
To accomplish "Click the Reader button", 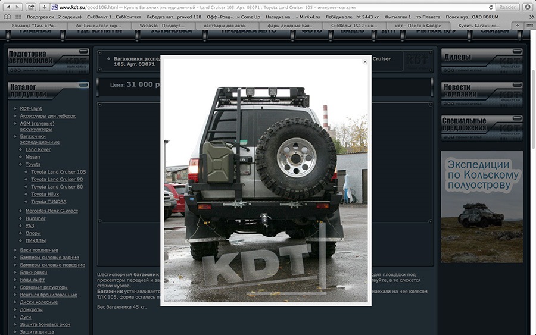I will pyautogui.click(x=507, y=7).
